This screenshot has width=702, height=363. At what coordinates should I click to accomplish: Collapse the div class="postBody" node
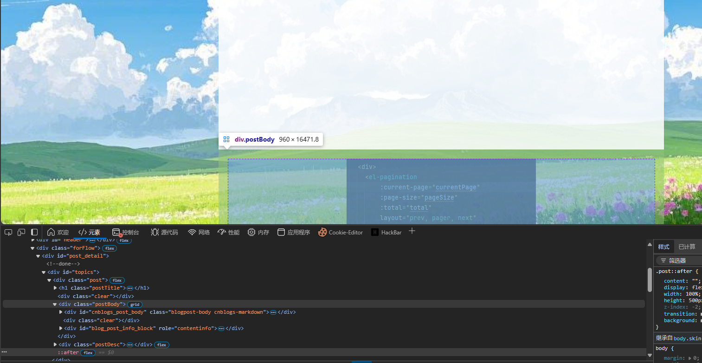pyautogui.click(x=55, y=304)
